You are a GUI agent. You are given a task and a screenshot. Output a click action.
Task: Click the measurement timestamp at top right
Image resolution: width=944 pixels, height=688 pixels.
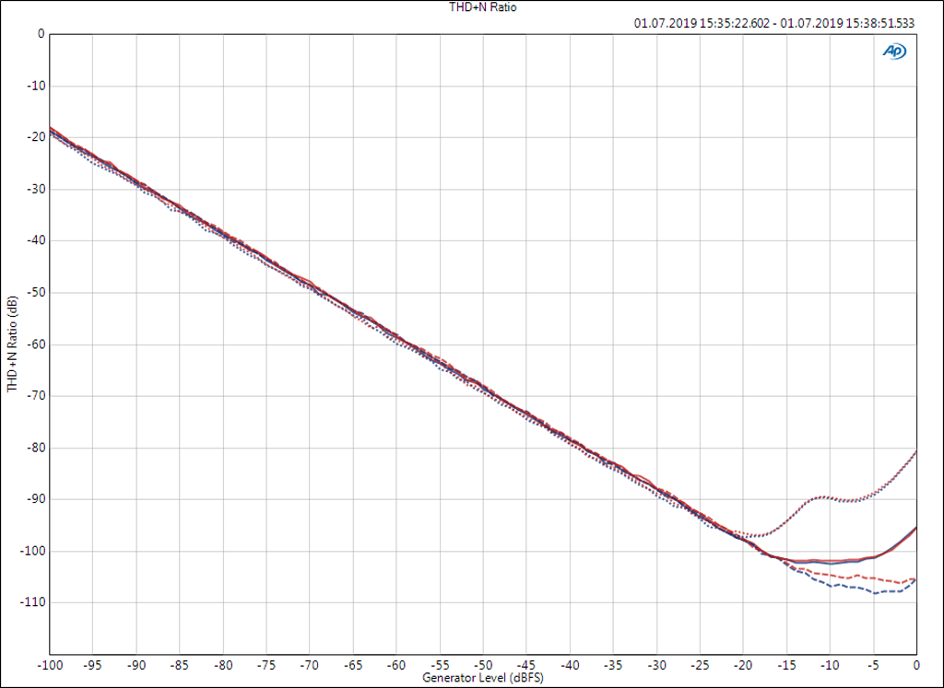click(774, 24)
